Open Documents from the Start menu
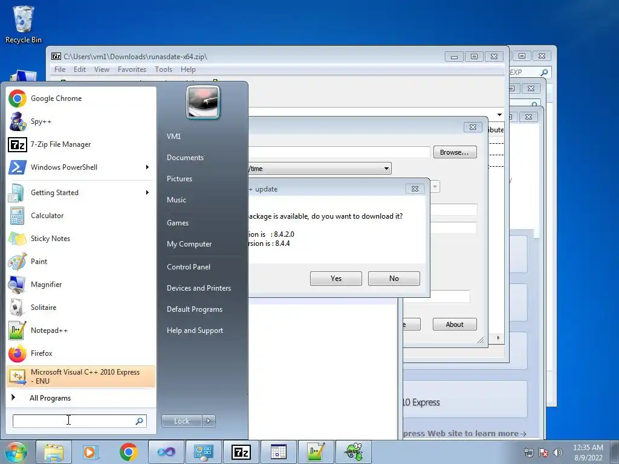 click(185, 158)
